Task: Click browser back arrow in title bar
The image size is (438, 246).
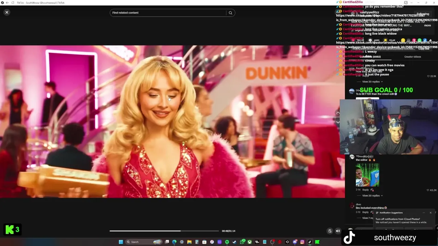Action: [7, 3]
